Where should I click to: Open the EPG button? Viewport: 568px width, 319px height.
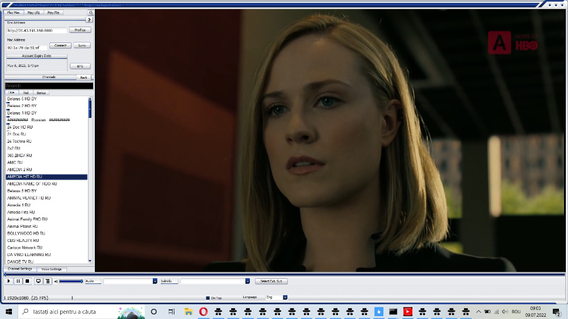(80, 66)
